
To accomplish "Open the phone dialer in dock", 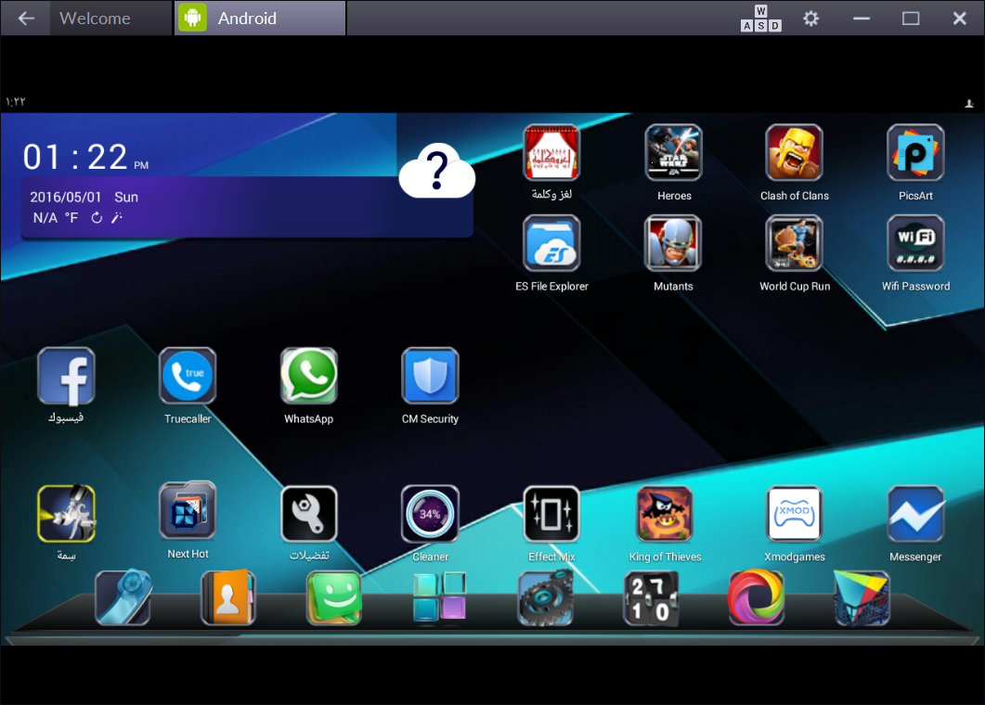I will point(123,597).
